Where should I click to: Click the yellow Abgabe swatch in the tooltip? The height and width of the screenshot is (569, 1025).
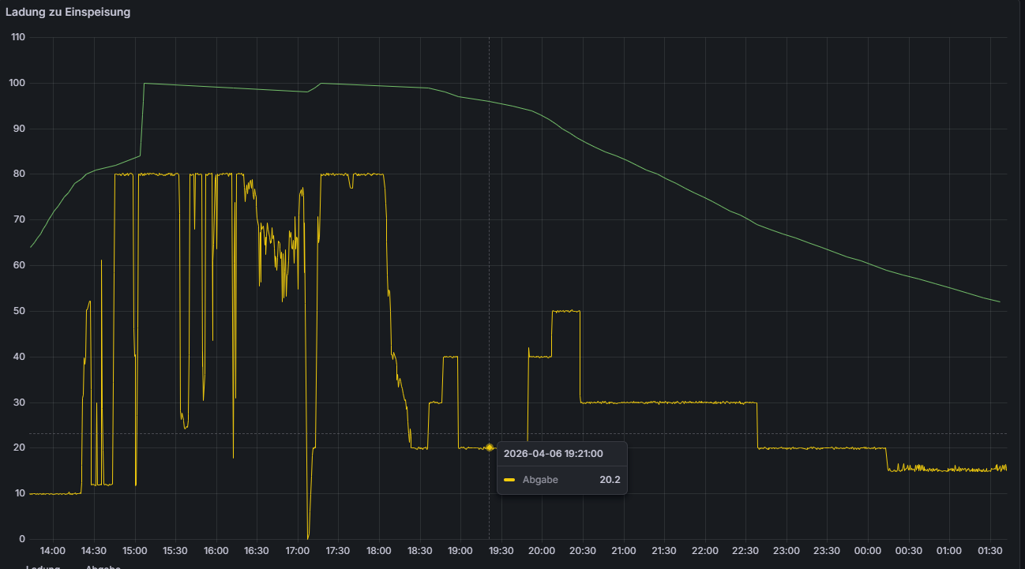pos(509,480)
